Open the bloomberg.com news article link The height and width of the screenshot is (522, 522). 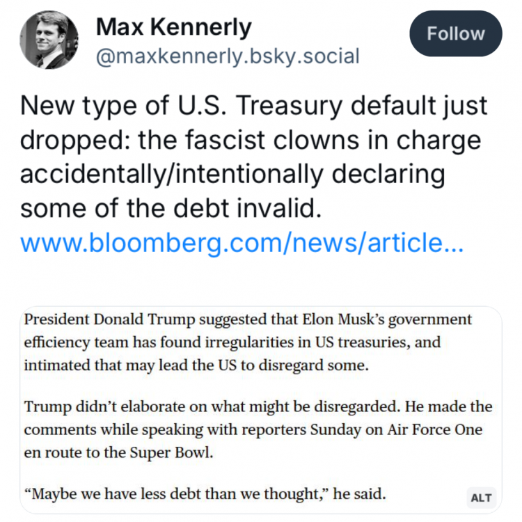[242, 242]
